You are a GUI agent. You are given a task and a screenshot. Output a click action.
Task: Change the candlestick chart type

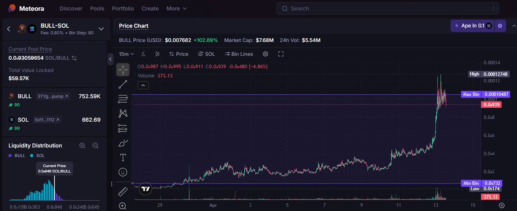[x=157, y=54]
